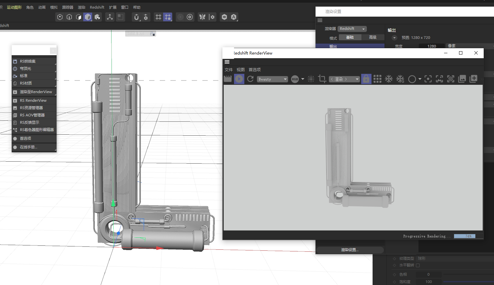Enable symmetry butterfly icon
This screenshot has height=285, width=494.
click(202, 17)
